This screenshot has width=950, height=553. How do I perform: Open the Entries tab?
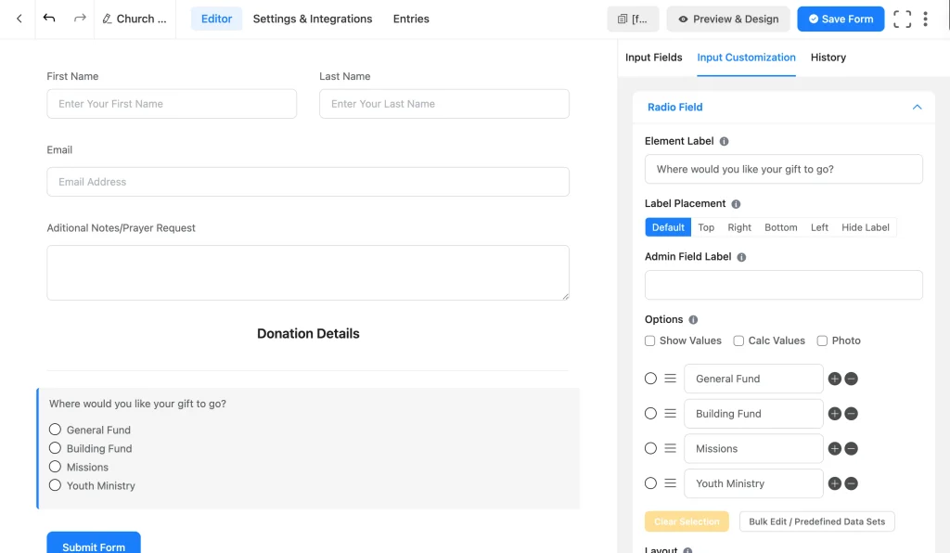[411, 19]
